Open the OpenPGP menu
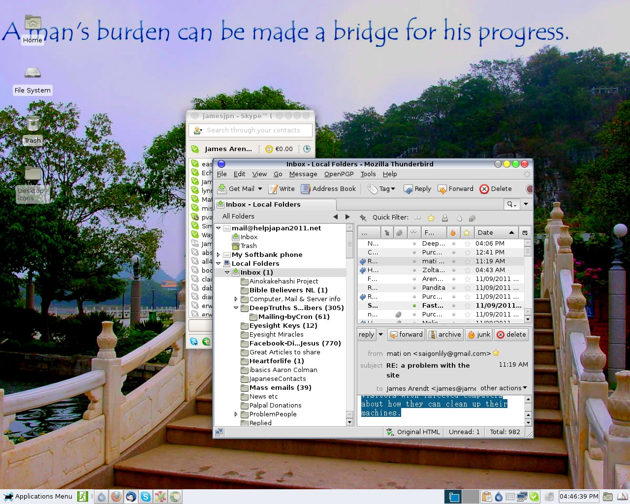Screen dimensions: 630x504 tap(339, 174)
